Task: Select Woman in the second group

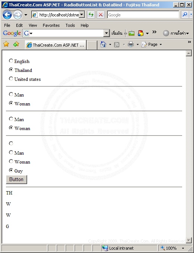Action: (x=11, y=103)
